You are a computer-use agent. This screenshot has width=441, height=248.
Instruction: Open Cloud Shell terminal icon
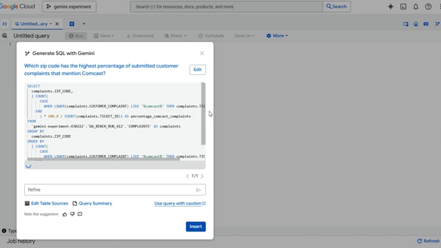(x=403, y=6)
